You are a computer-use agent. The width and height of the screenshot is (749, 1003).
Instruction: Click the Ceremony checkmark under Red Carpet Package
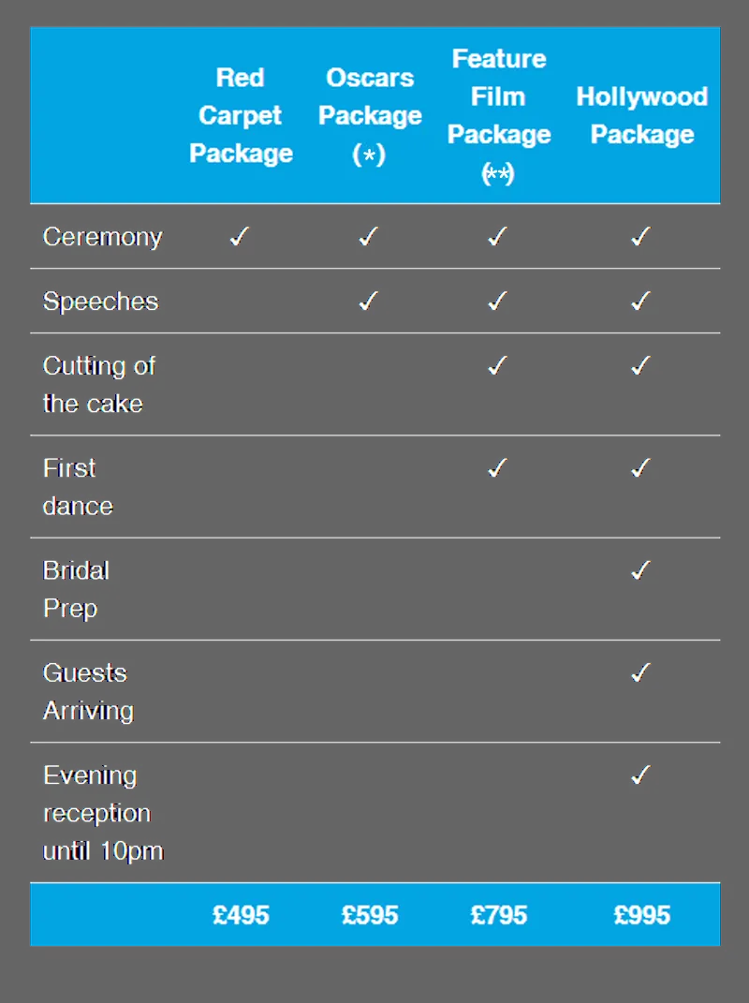(240, 237)
